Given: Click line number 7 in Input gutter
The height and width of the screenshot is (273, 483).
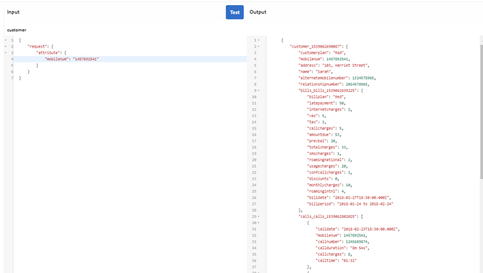Looking at the screenshot, I should pos(12,78).
